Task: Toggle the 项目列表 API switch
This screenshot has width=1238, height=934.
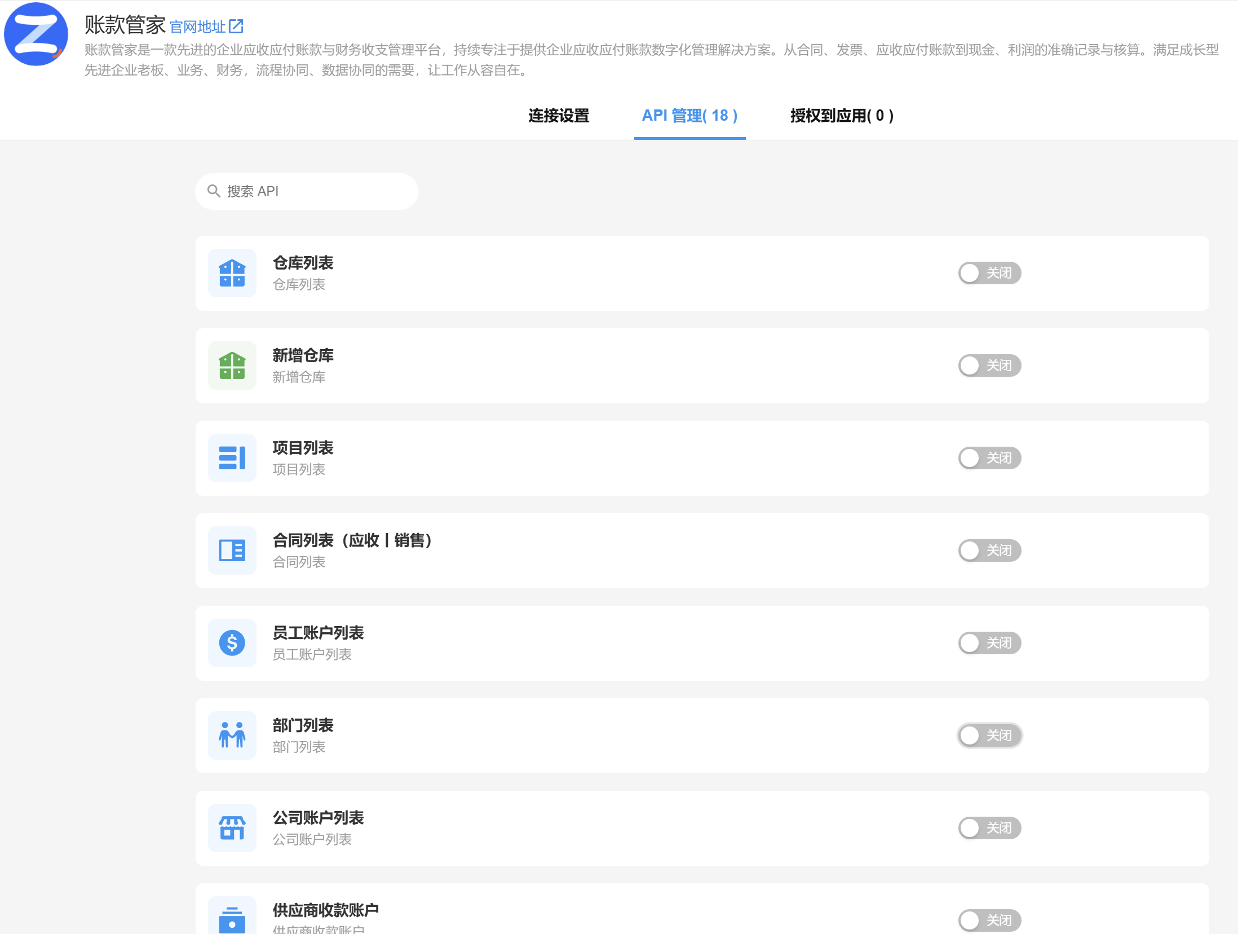Action: click(x=990, y=458)
